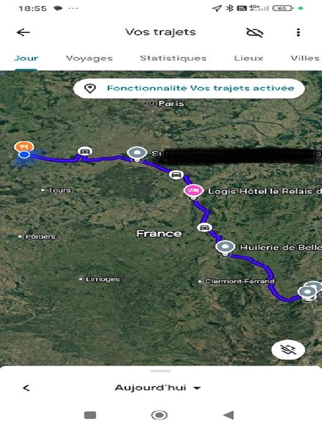
Task: Toggle the satellite layer round button
Action: pos(288,350)
